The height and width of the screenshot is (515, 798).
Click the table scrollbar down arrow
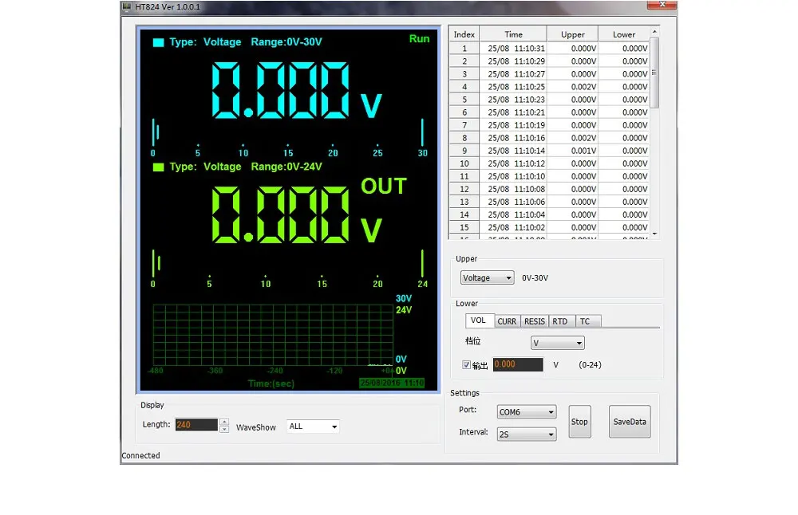tap(654, 234)
